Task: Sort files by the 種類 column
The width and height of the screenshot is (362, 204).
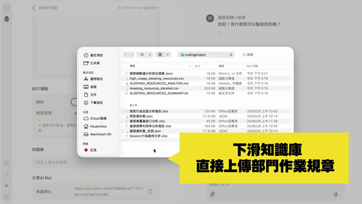Action: [221, 66]
